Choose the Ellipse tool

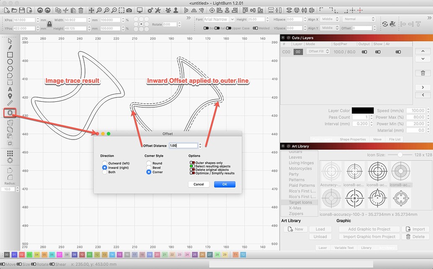pos(10,62)
